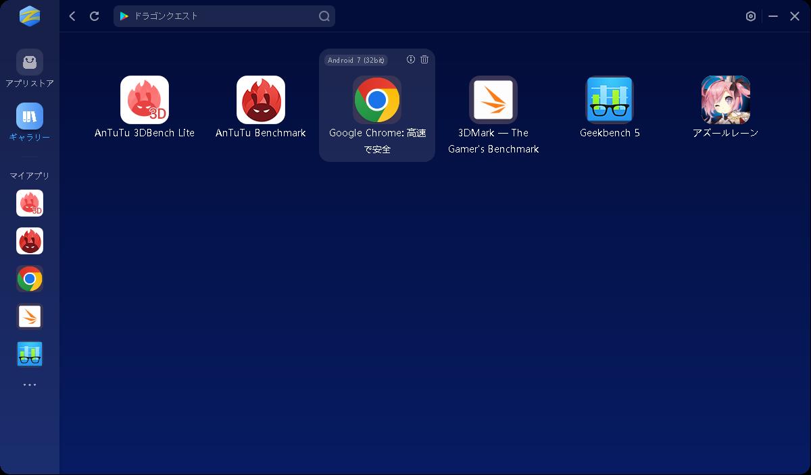Minimize the emulator window
This screenshot has width=811, height=475.
[773, 16]
